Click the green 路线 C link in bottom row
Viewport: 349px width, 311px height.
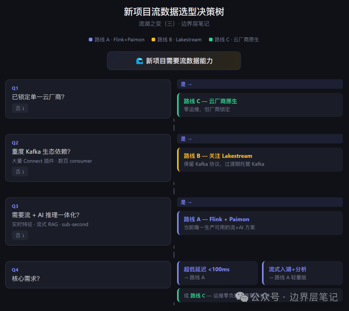[198, 296]
